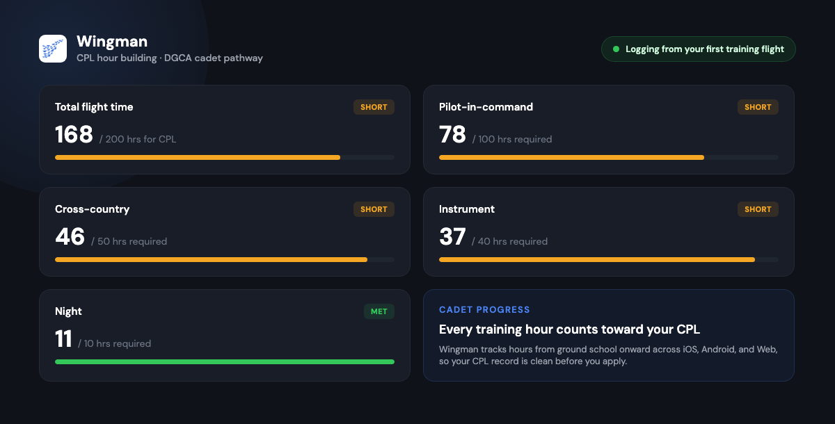
Task: Click the Cross-country progress bar
Action: [x=225, y=260]
